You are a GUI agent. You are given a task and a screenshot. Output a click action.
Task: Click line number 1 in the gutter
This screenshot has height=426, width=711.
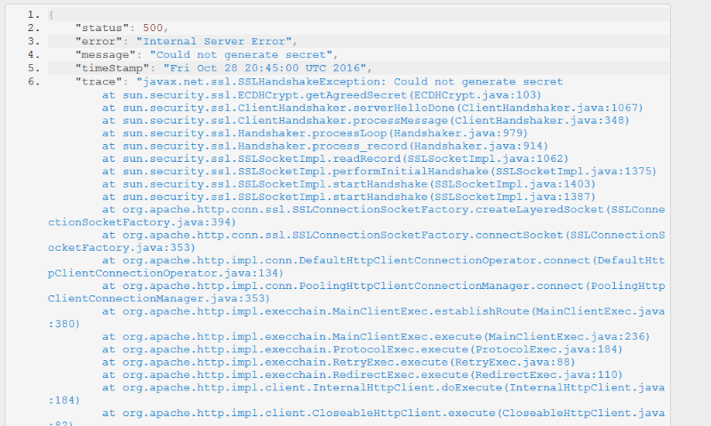[34, 15]
